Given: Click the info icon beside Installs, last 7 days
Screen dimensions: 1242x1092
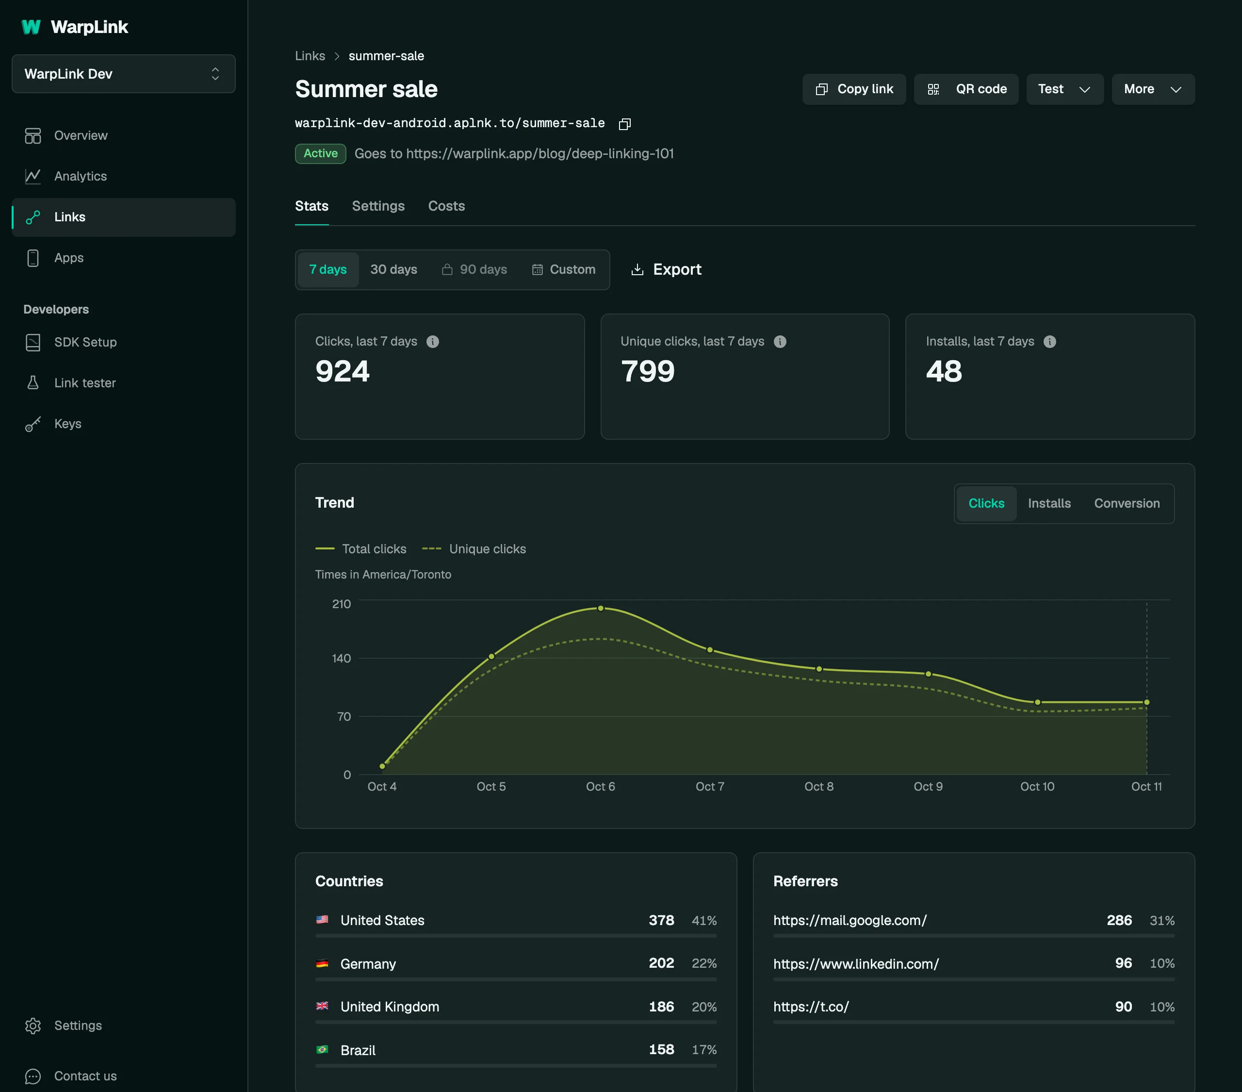Looking at the screenshot, I should point(1050,342).
